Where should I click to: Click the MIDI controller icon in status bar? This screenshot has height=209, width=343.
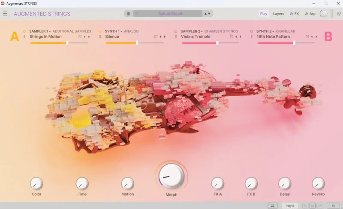pos(273,206)
